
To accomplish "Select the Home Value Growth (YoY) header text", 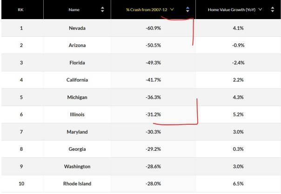I will pyautogui.click(x=230, y=9).
